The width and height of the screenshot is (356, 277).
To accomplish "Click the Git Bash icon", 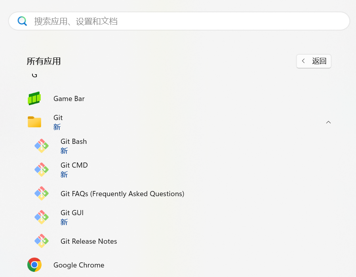I will 41,146.
